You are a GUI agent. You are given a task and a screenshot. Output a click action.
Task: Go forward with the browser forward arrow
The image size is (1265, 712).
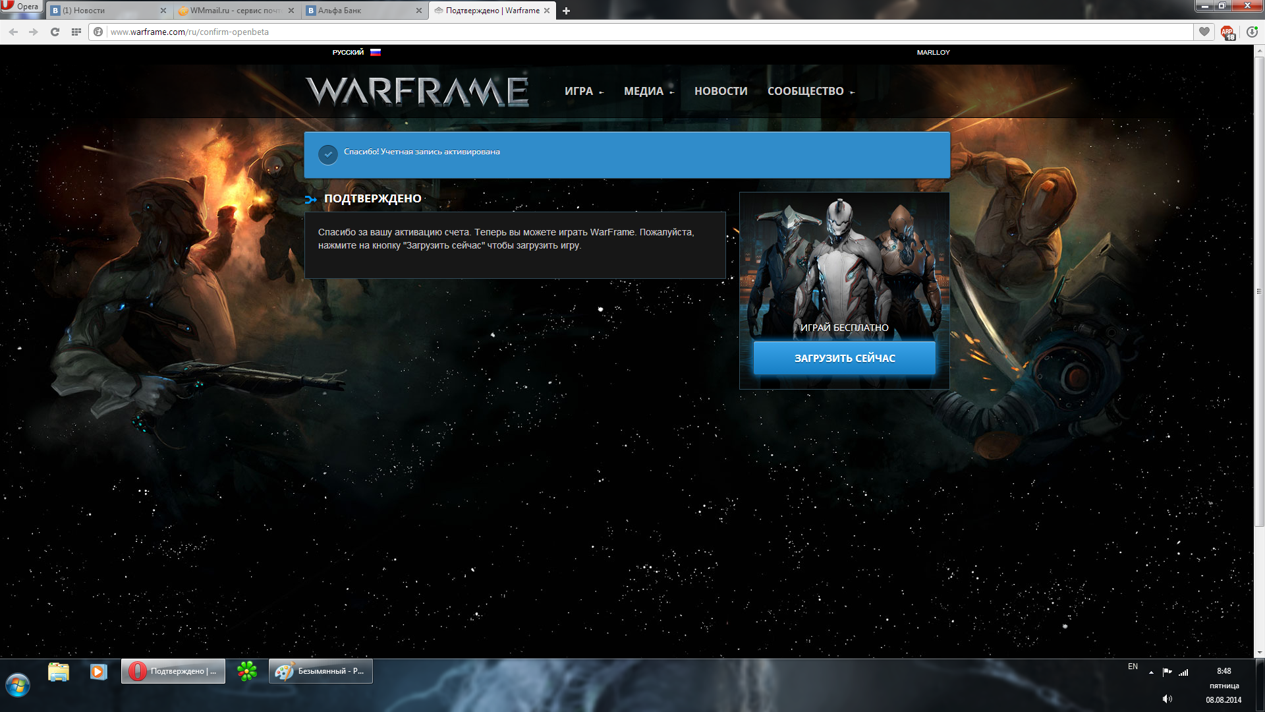tap(34, 32)
